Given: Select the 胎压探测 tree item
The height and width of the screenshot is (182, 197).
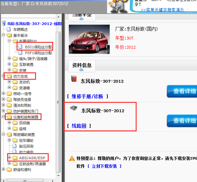Looking at the screenshot, I should click(26, 146).
